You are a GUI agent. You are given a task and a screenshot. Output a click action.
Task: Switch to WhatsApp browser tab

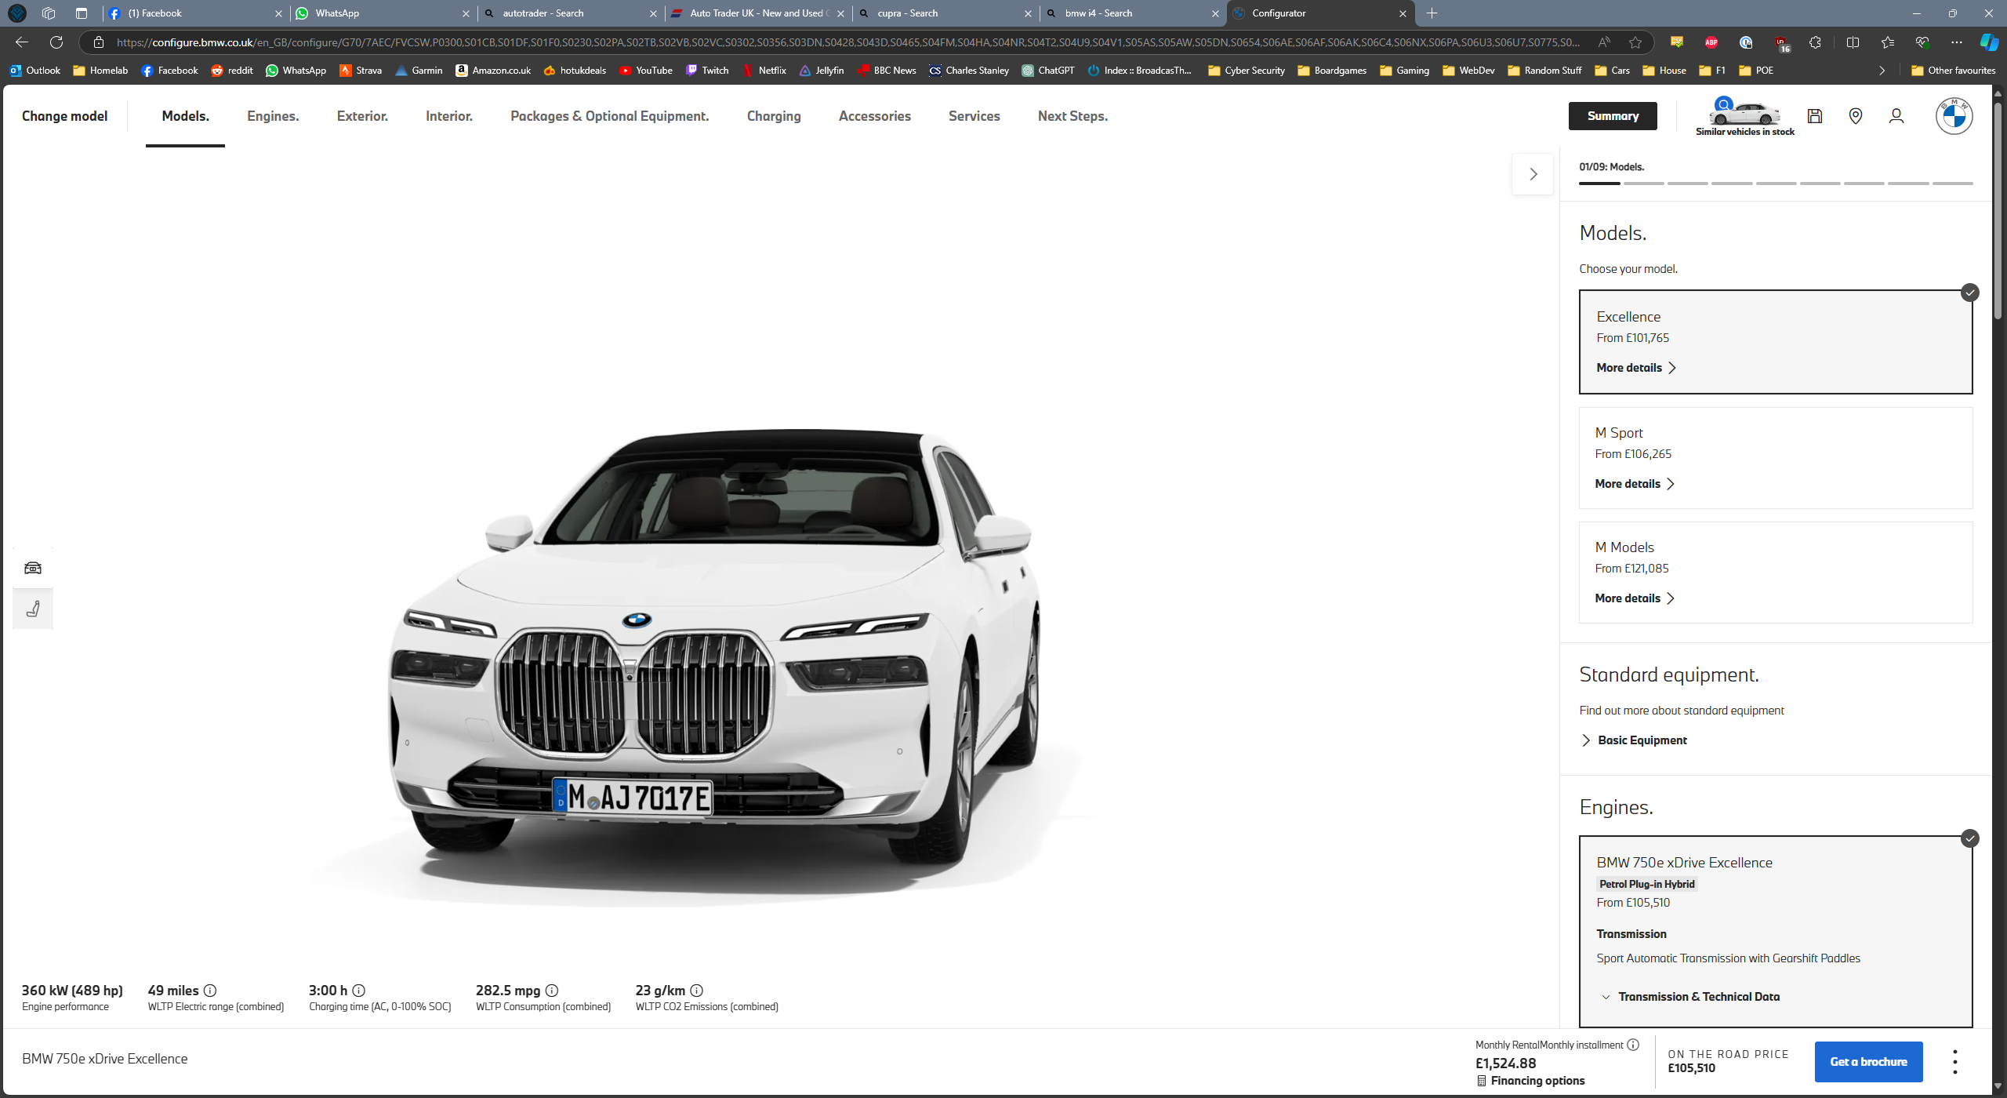click(x=384, y=13)
